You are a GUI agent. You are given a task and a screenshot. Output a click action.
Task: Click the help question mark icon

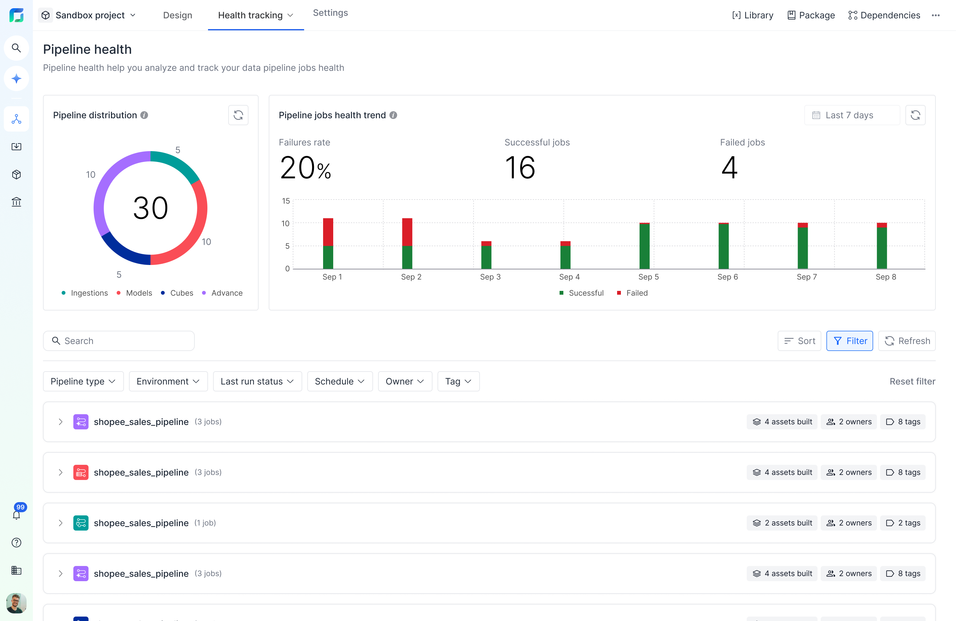16,543
